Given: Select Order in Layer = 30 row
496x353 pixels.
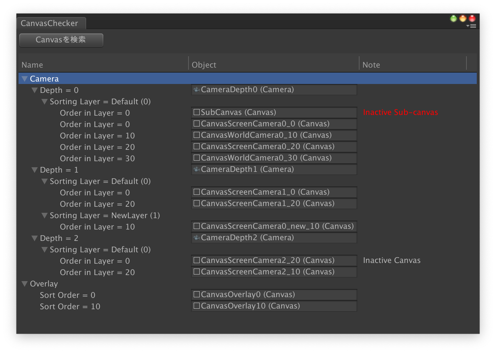Looking at the screenshot, I should click(97, 158).
